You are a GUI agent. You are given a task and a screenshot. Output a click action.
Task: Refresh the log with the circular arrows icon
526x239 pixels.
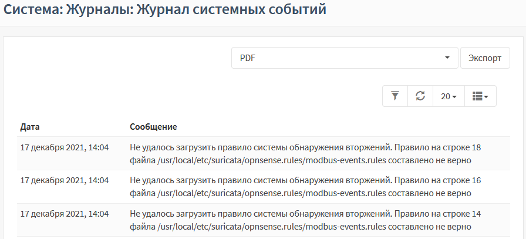(420, 96)
